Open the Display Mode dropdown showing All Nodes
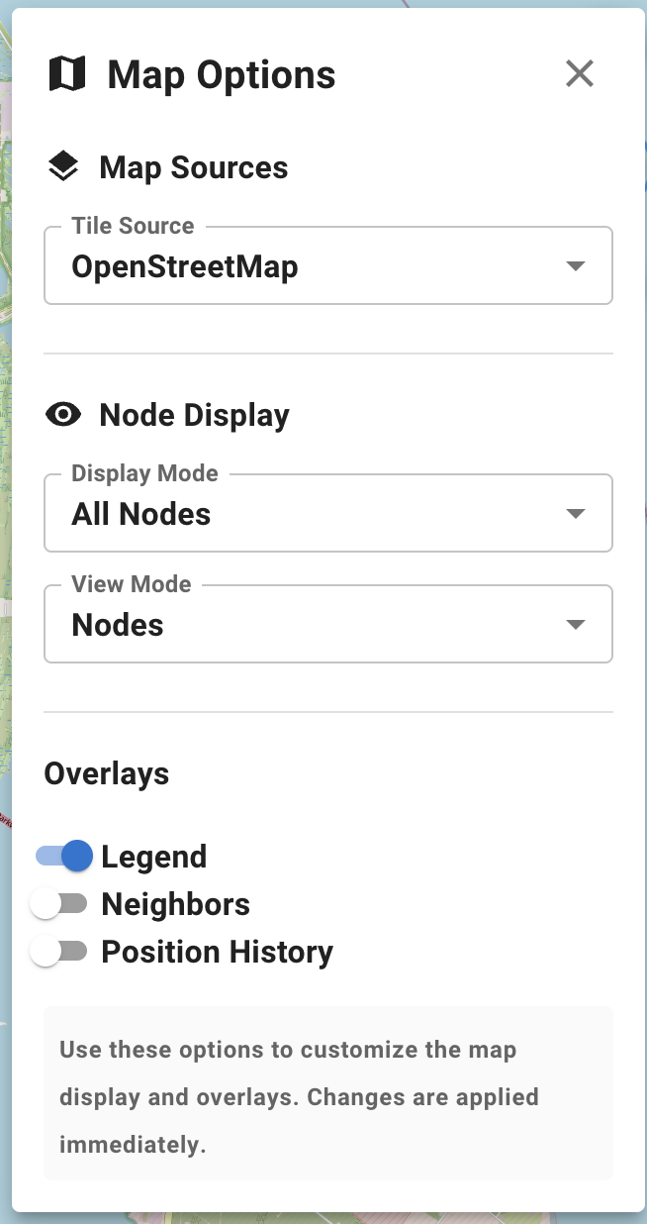Screen dimensions: 647x1224 click(x=326, y=513)
